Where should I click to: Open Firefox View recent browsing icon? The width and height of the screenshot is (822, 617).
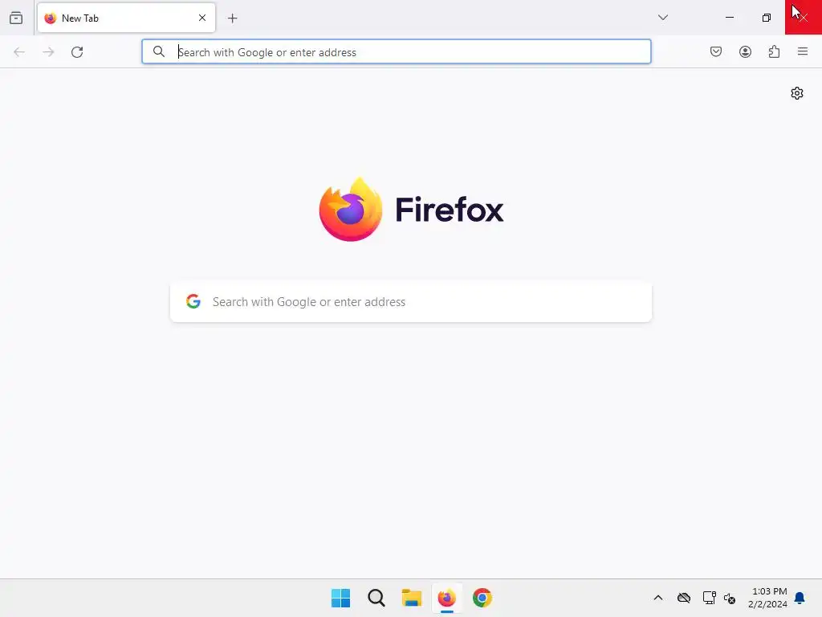[16, 18]
